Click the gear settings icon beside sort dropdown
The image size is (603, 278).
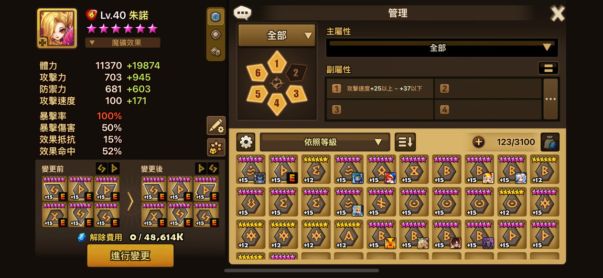tap(246, 142)
